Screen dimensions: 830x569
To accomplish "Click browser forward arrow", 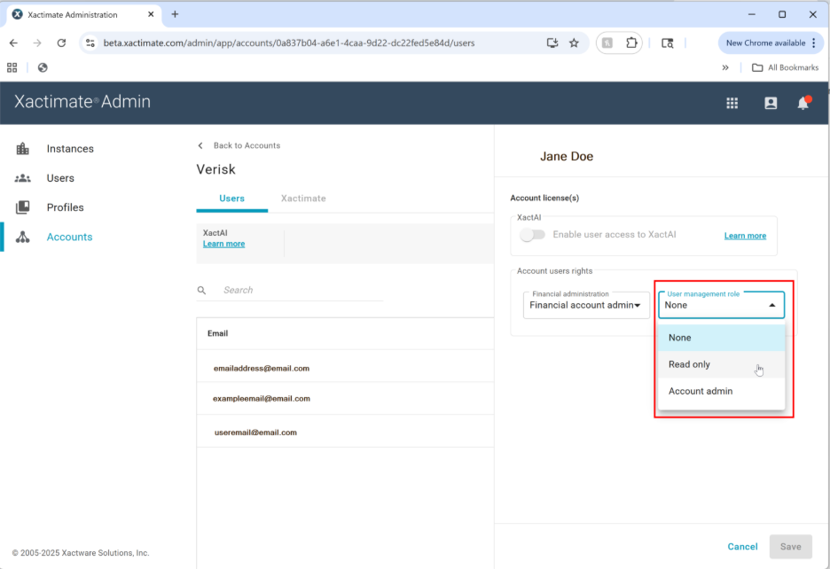I will [x=37, y=43].
